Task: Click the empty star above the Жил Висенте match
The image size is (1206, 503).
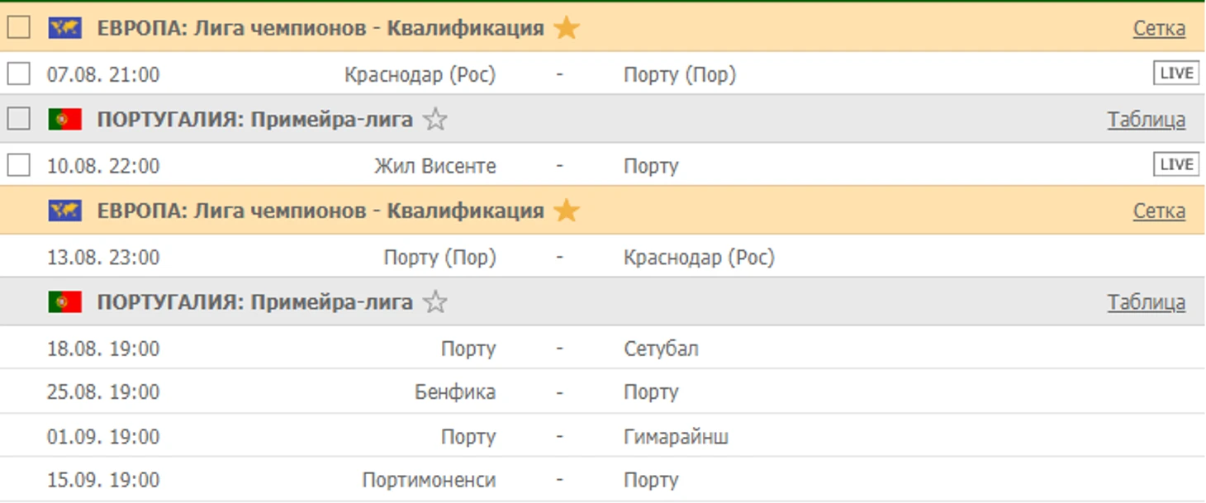Action: 434,120
